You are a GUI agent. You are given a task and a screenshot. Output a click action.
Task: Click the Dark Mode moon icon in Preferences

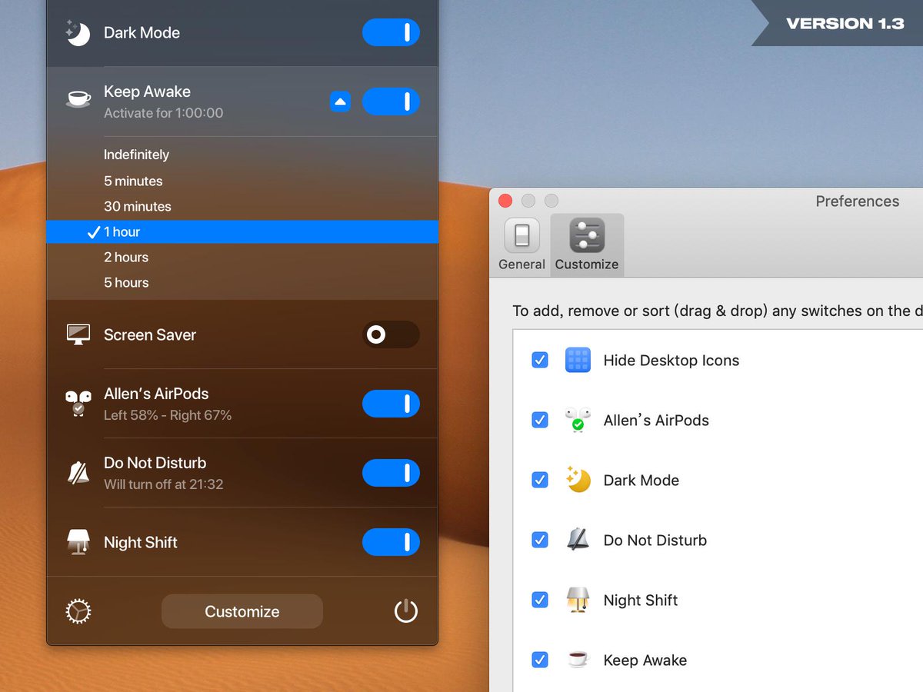click(x=578, y=480)
